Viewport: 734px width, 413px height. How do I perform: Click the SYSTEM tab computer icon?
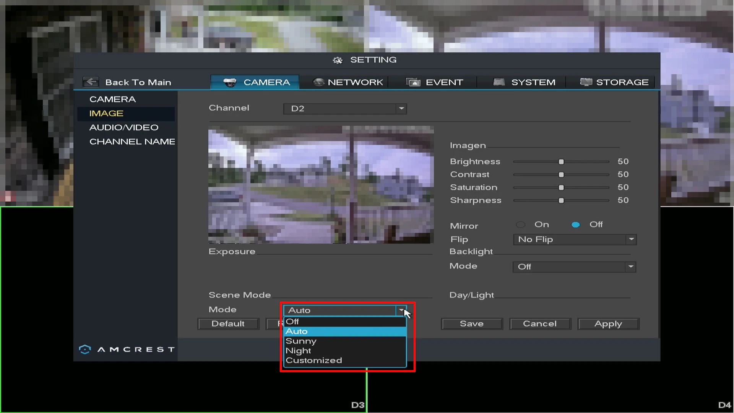[x=499, y=82]
